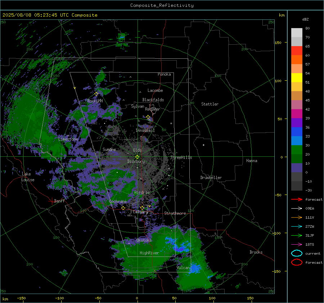
Task: Click the green 31JP arrow in the legend
Action: point(297,235)
